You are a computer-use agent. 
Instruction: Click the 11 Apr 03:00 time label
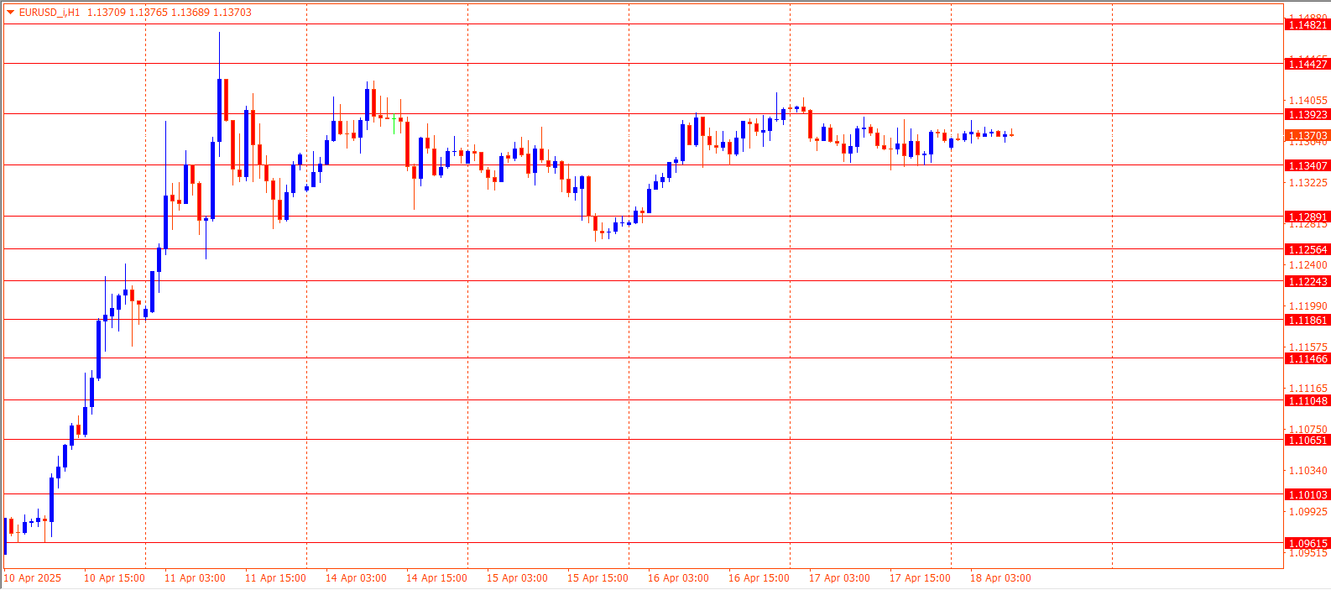(x=195, y=578)
